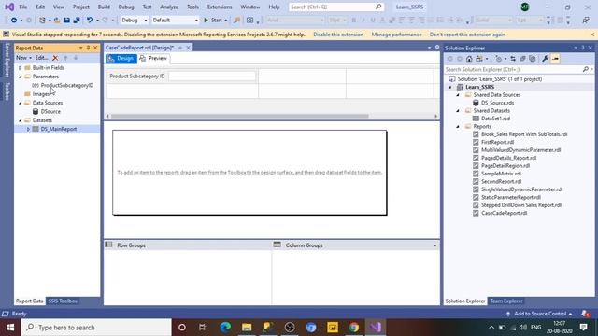Switch to the Design tab
598x336 pixels.
(x=121, y=58)
